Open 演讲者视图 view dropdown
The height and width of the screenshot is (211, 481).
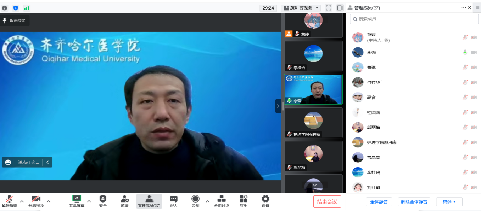click(x=301, y=8)
